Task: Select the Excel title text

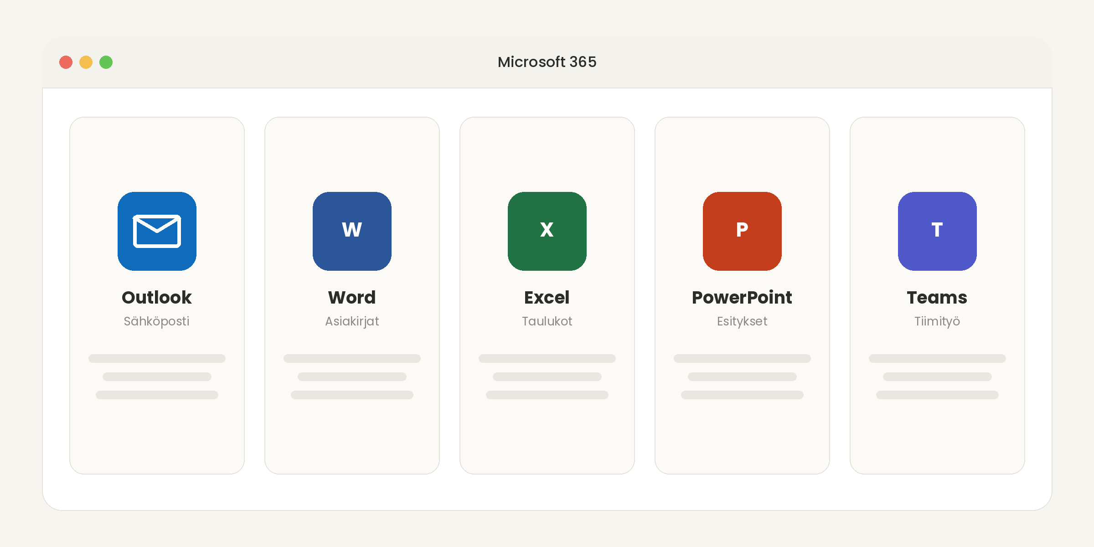Action: pyautogui.click(x=547, y=298)
